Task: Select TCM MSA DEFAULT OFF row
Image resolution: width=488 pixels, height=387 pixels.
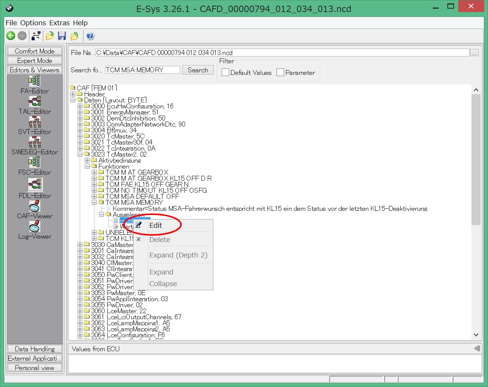Action: (x=142, y=197)
